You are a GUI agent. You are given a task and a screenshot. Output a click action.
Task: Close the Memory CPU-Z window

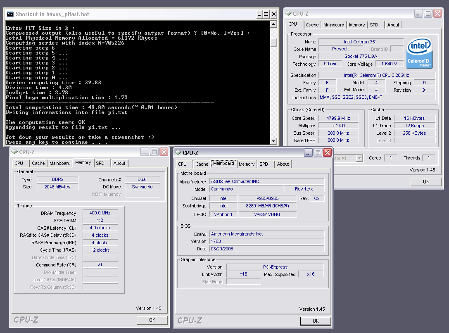[164, 152]
